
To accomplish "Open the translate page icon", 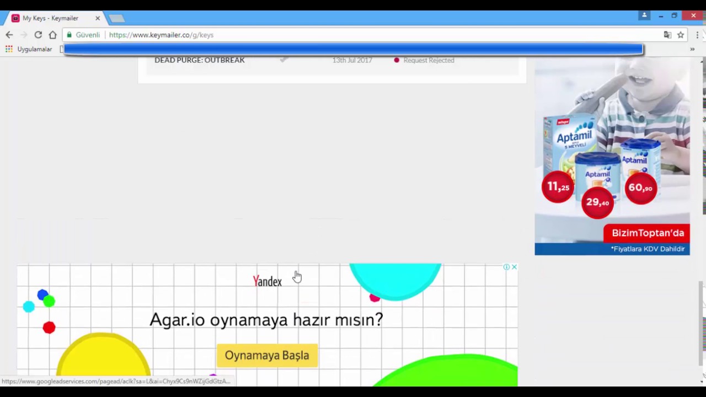I will pos(667,35).
